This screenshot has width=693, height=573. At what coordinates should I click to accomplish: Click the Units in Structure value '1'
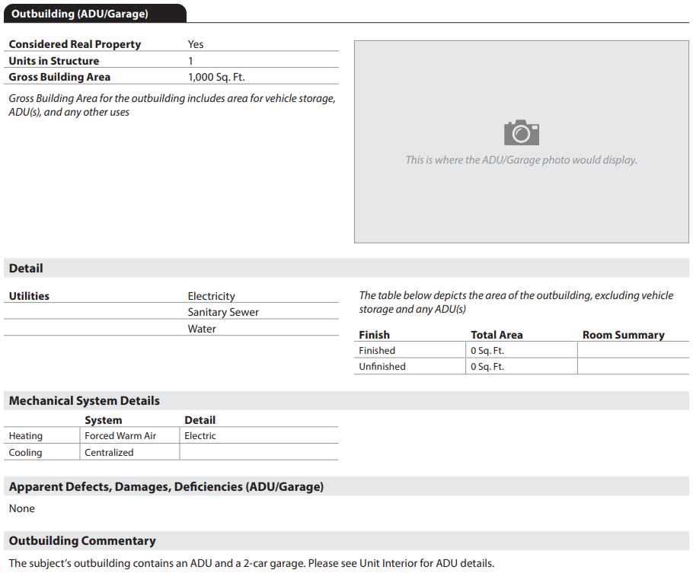click(x=190, y=61)
